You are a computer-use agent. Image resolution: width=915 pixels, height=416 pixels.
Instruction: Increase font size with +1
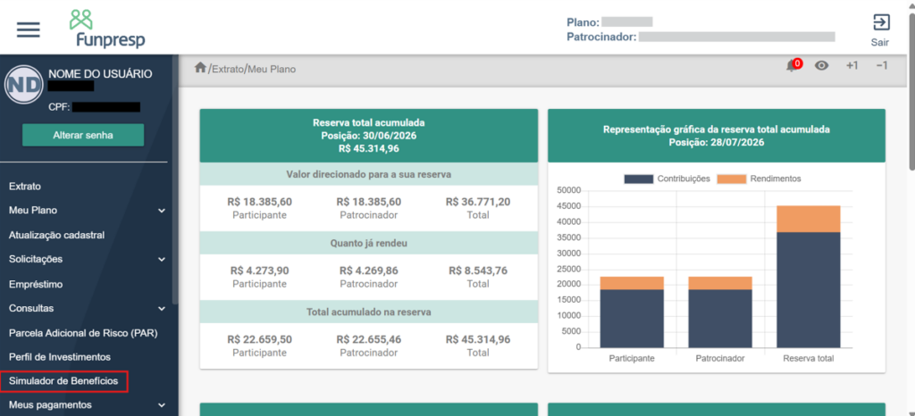pos(852,66)
